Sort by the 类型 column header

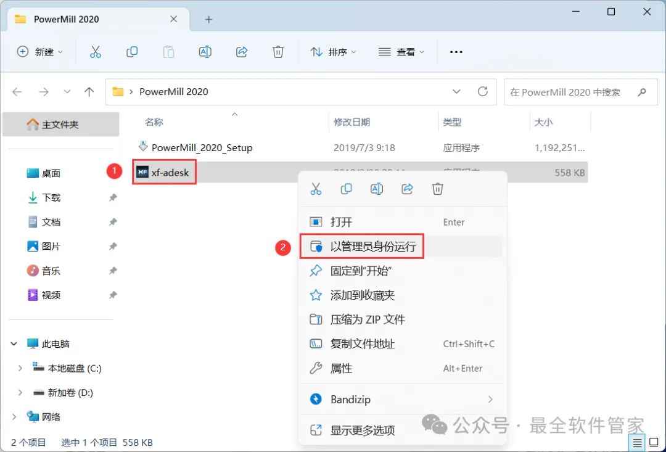pyautogui.click(x=452, y=122)
